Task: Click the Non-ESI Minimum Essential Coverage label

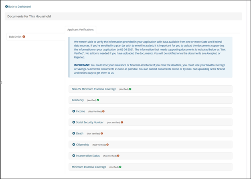Action: click(94, 89)
